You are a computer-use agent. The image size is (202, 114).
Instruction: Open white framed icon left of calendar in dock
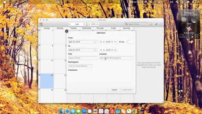pos(101,111)
